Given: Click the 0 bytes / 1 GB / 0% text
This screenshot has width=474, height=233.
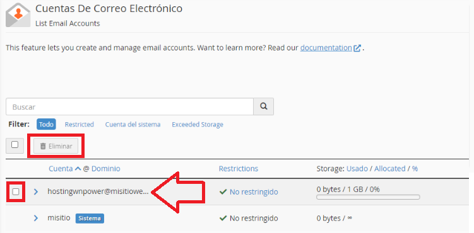Looking at the screenshot, I should click(348, 190).
